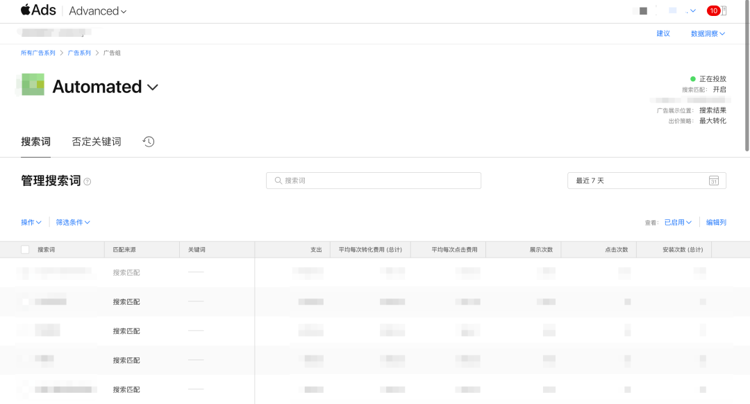750x404 pixels.
Task: Switch to the 否定关键词 tab
Action: 96,142
